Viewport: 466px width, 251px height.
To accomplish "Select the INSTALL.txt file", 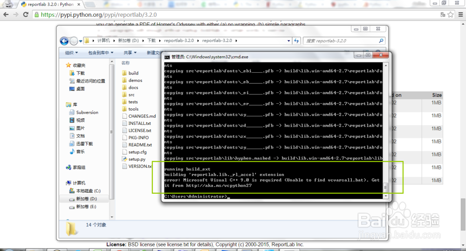I will pos(139,123).
